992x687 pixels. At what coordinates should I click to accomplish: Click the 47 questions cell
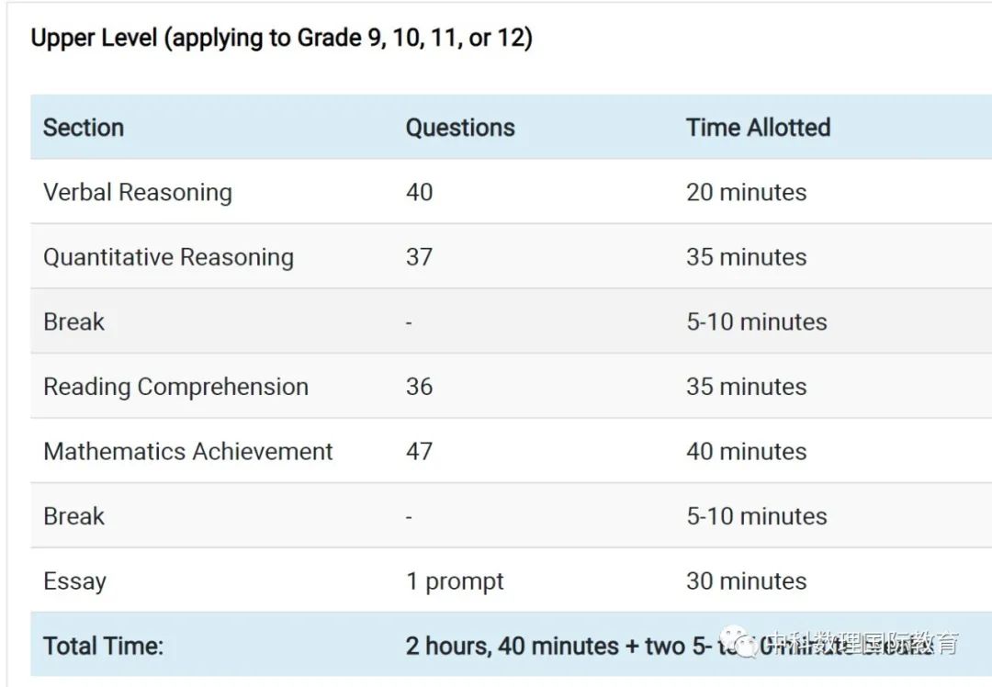[419, 451]
